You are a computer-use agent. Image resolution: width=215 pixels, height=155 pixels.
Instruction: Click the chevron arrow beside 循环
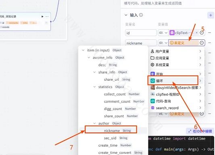pyautogui.click(x=200, y=81)
